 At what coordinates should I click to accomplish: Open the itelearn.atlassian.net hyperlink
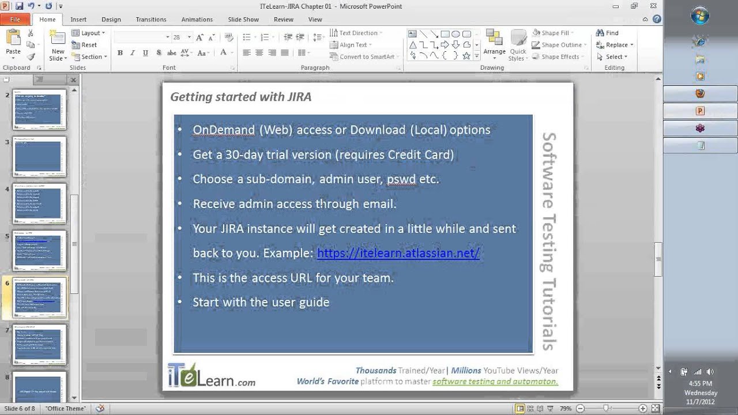coord(398,253)
